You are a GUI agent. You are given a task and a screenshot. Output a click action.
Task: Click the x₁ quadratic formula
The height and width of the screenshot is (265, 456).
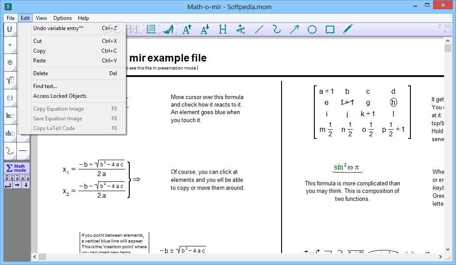[94, 169]
